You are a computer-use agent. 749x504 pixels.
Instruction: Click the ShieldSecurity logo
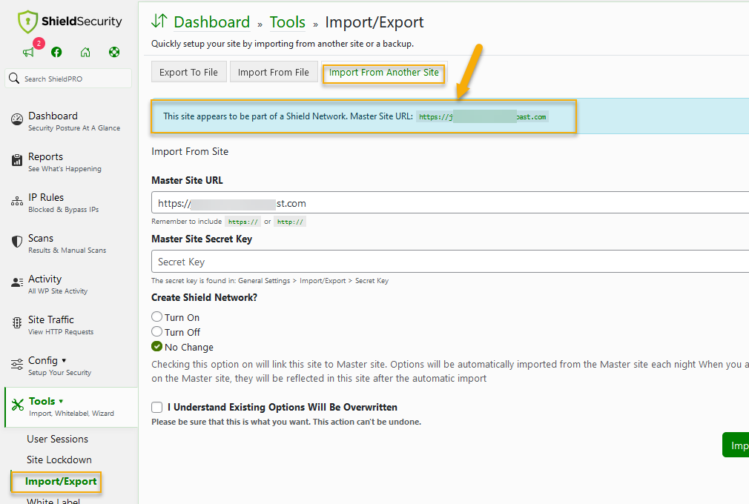(x=70, y=21)
